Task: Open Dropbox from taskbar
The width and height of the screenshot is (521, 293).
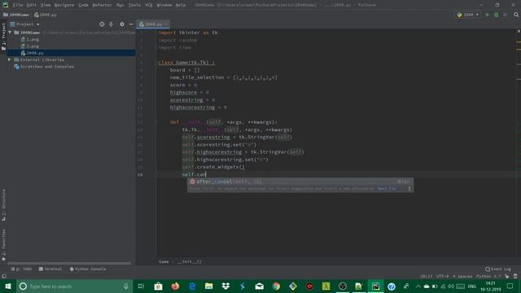Action: point(225,286)
